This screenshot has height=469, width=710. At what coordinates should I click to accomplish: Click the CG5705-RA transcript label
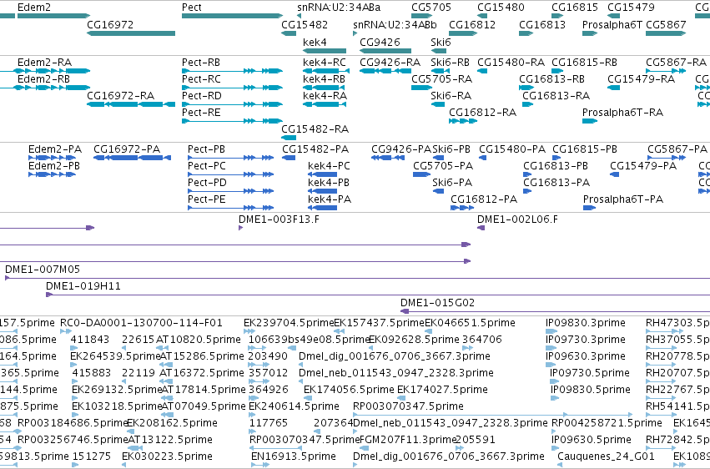click(441, 78)
